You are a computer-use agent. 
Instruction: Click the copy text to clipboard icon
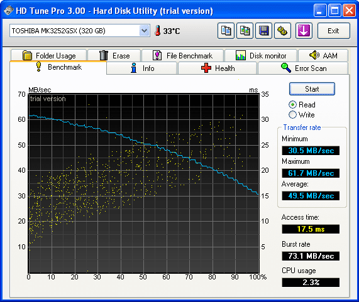226,31
